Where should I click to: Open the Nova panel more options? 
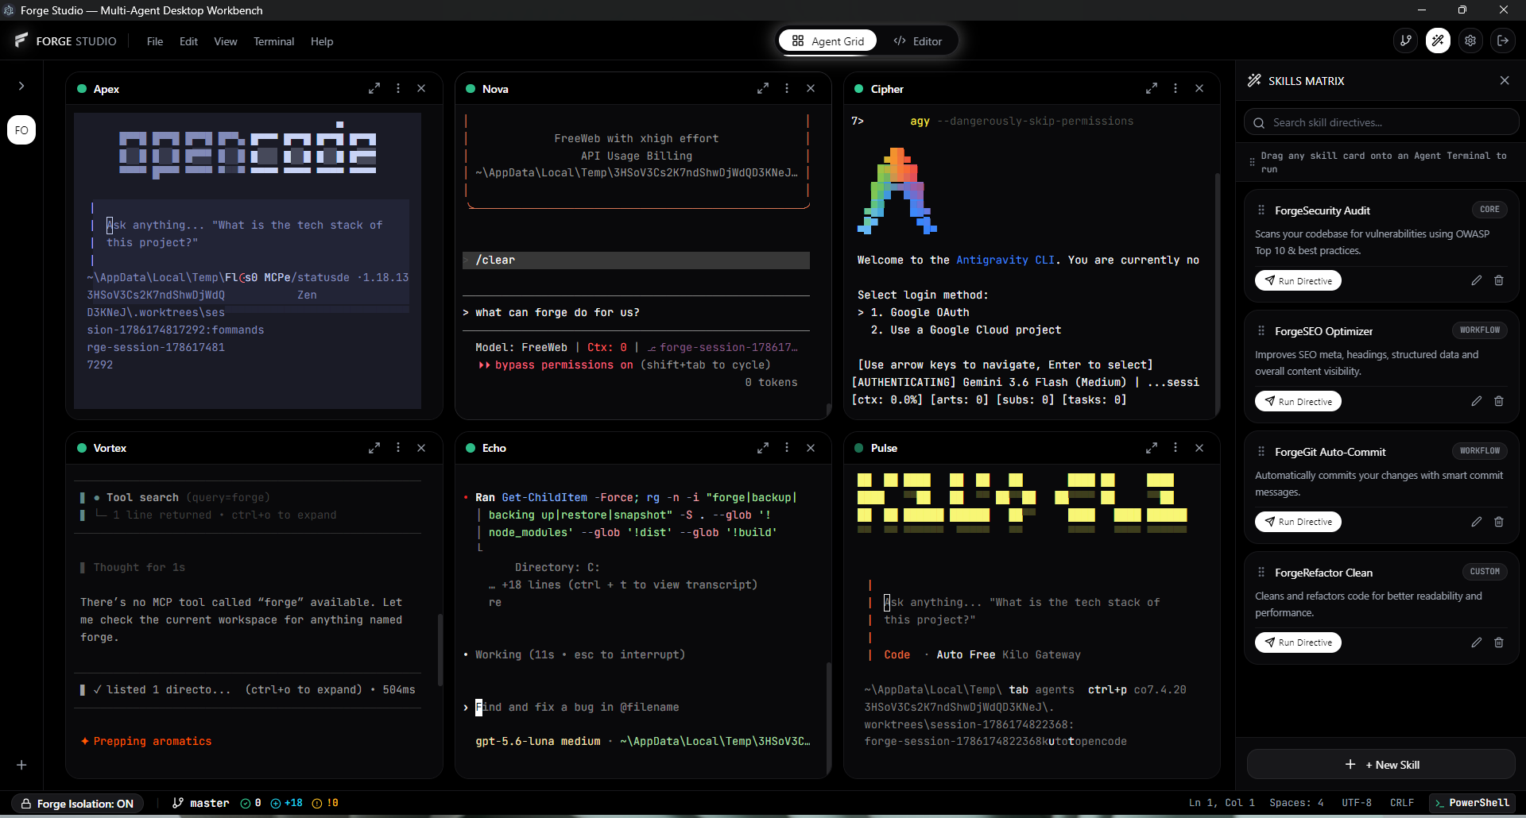pos(787,89)
